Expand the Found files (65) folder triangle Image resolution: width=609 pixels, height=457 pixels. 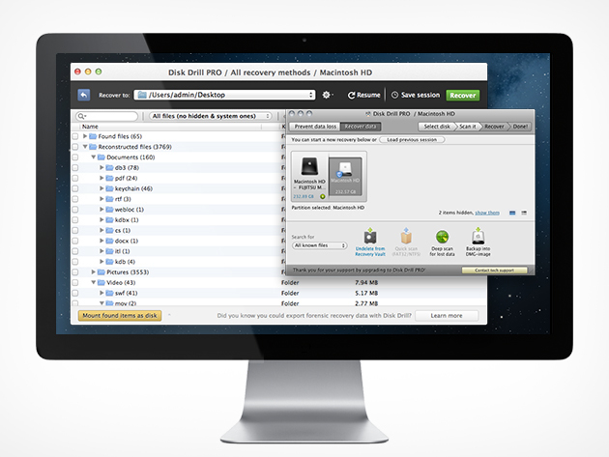(85, 136)
